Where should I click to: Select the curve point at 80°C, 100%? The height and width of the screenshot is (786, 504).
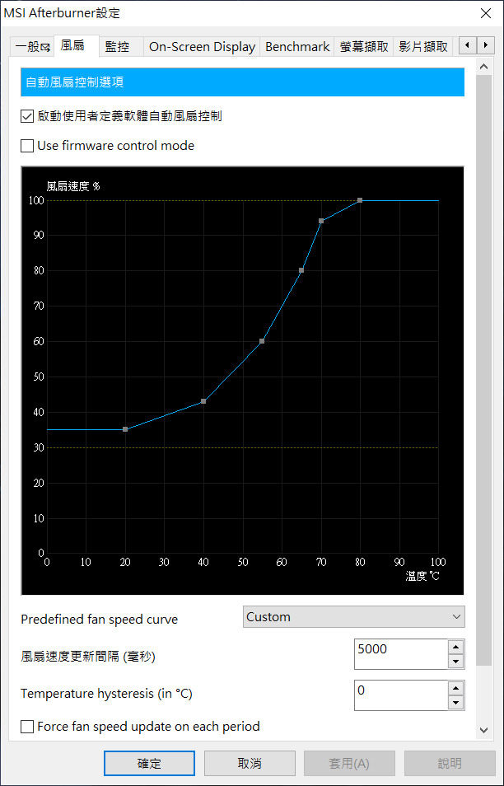(x=360, y=200)
